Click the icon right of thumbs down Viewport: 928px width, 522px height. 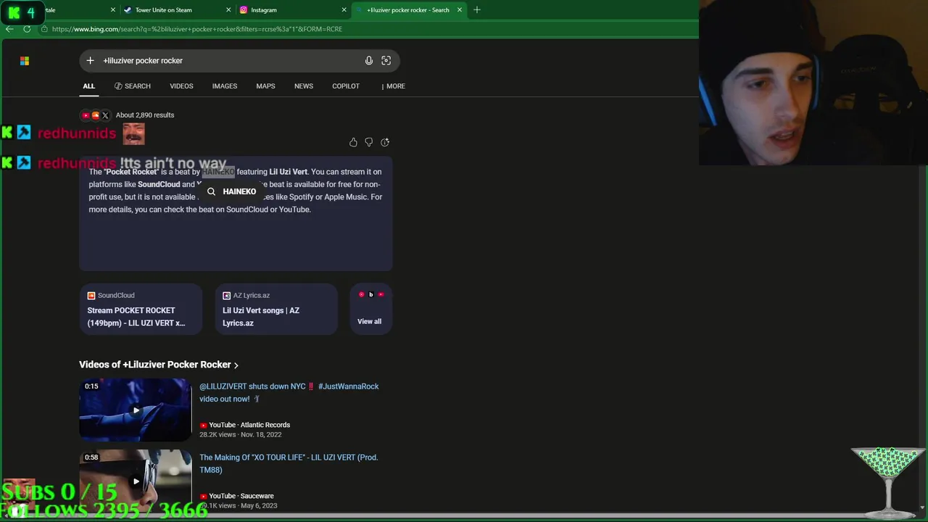point(385,142)
